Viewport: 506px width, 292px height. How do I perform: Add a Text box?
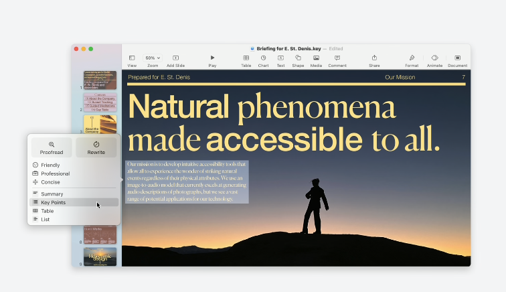click(280, 58)
